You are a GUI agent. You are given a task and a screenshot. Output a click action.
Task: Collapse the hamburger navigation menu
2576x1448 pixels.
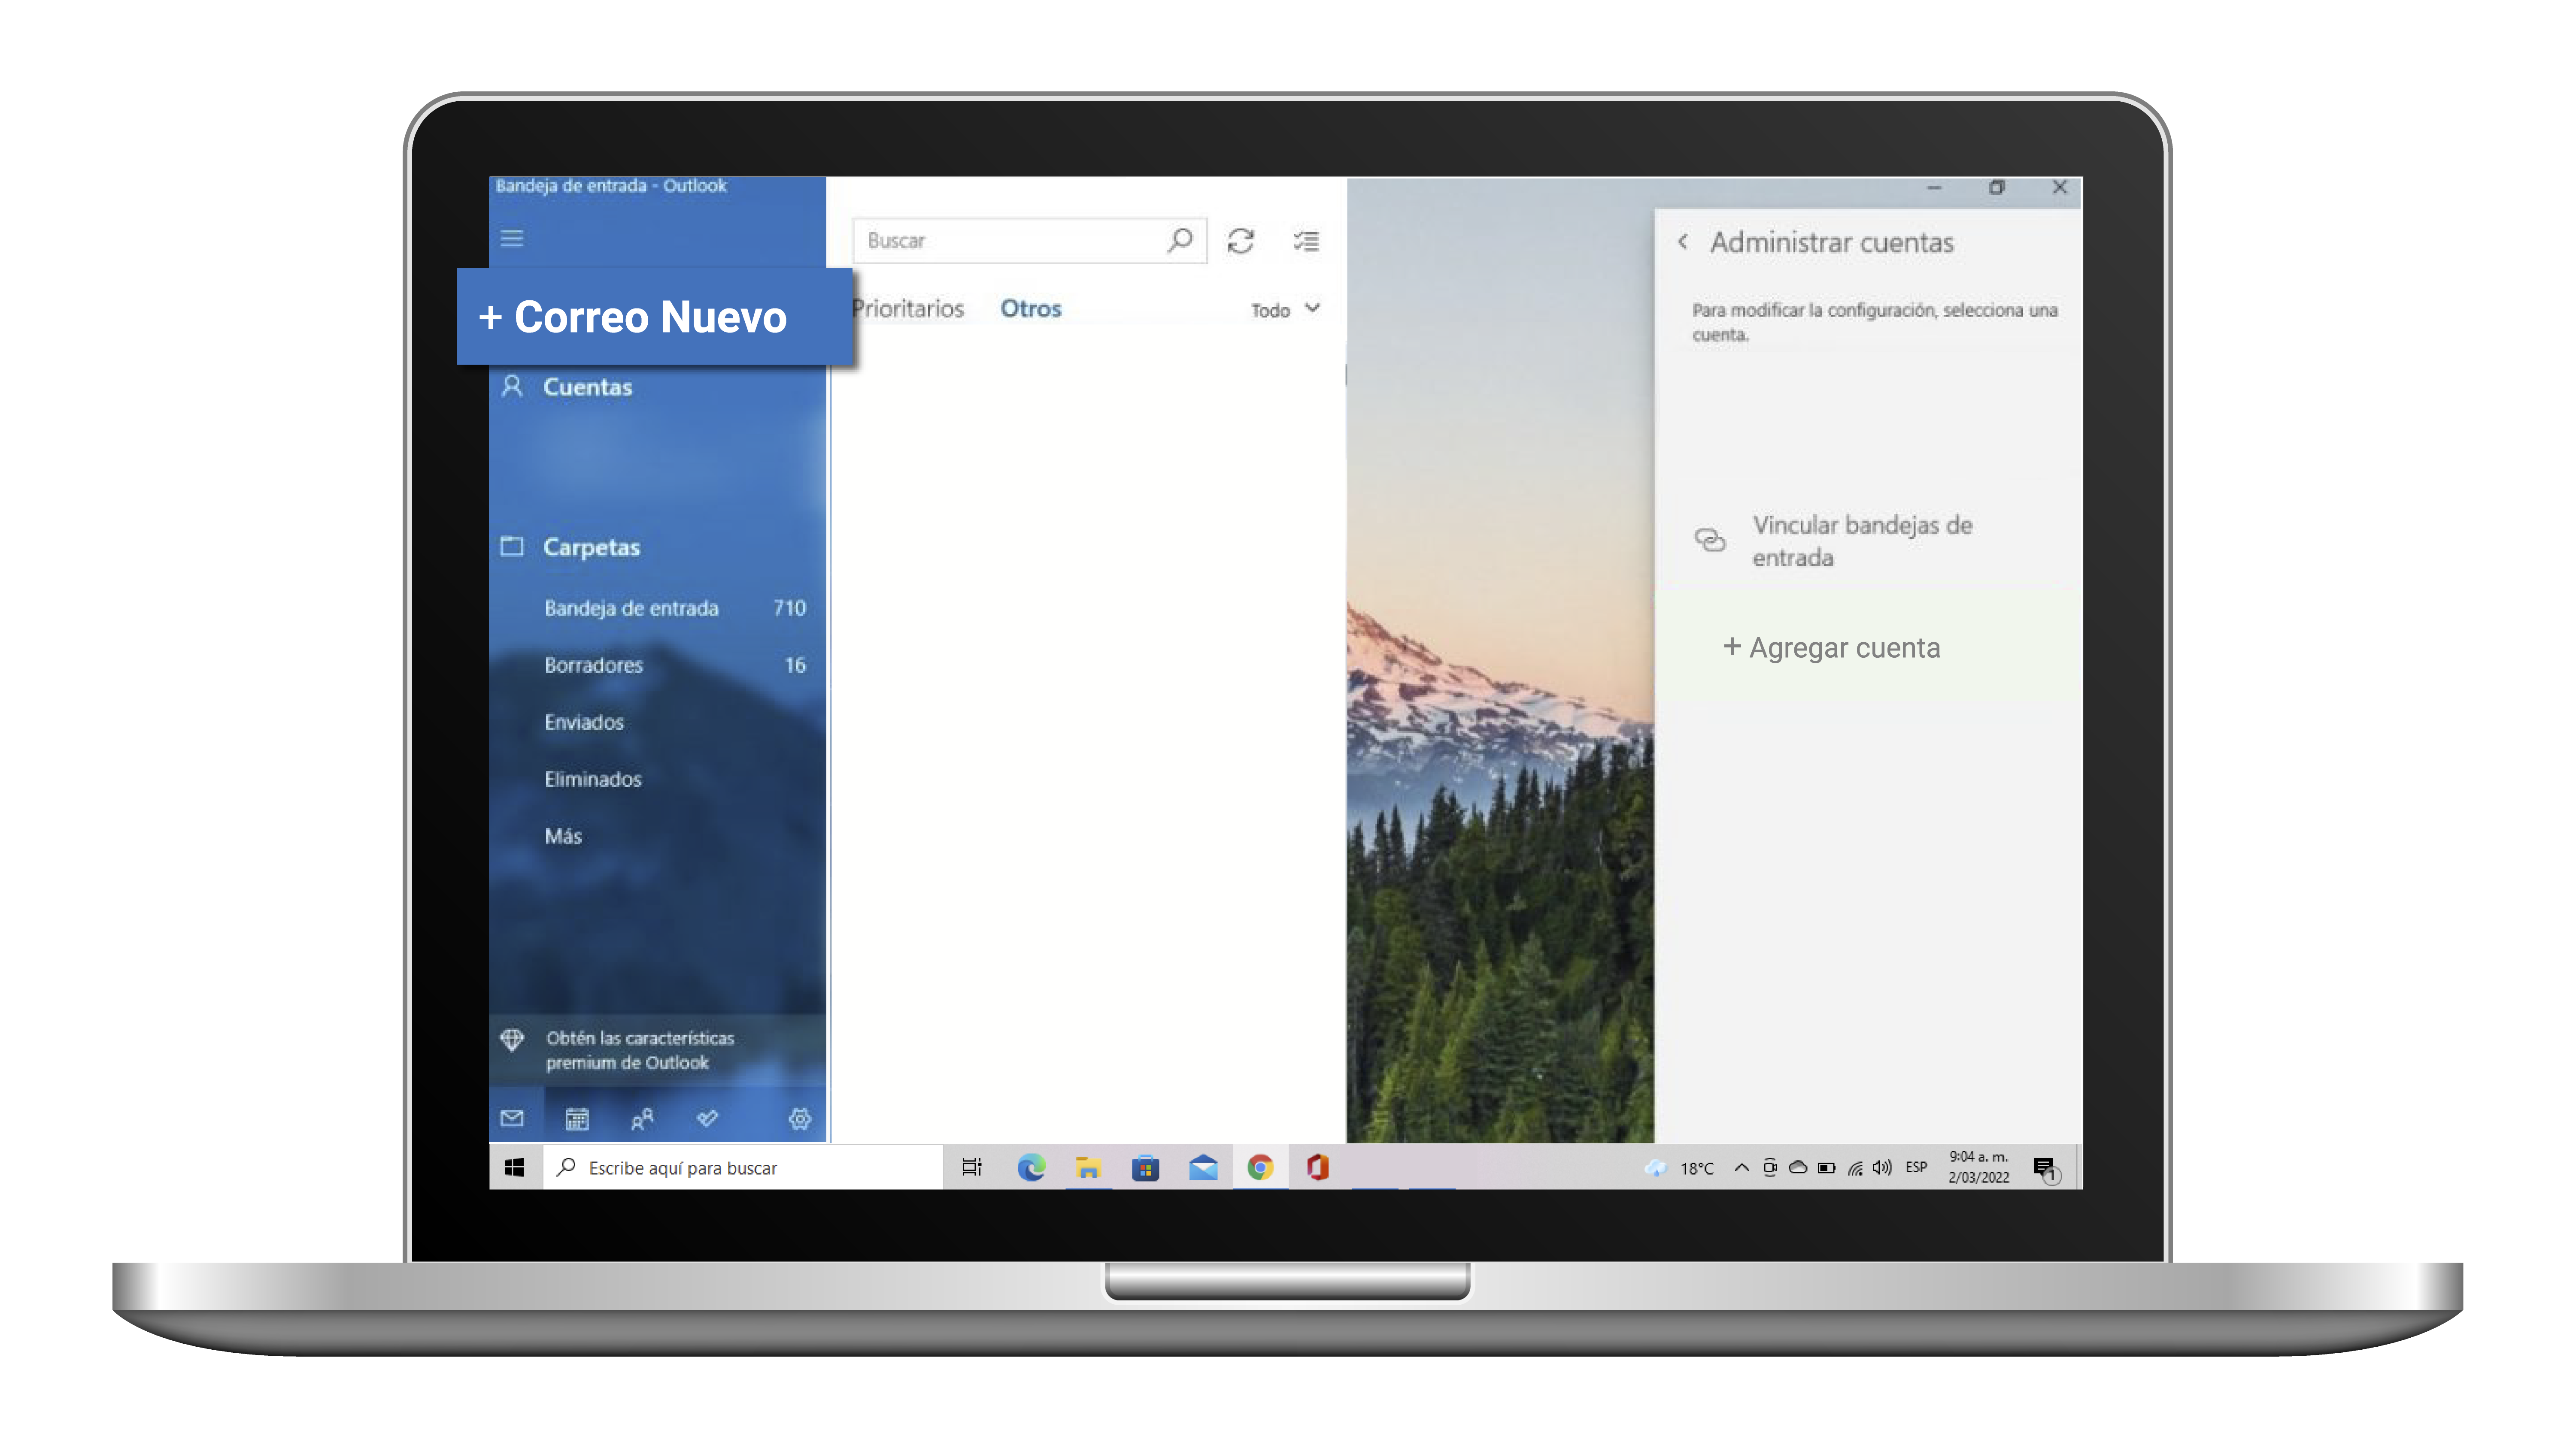tap(512, 239)
